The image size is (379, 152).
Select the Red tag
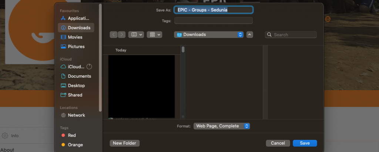(x=72, y=136)
